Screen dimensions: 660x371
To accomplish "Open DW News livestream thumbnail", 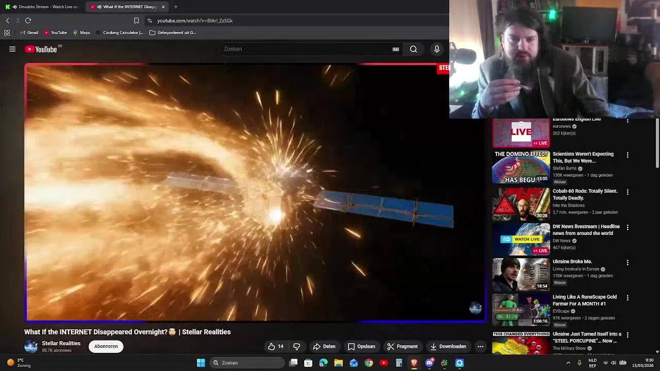I will [x=521, y=239].
